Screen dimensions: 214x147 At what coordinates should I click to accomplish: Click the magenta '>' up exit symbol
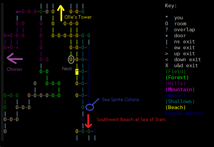(x=17, y=12)
